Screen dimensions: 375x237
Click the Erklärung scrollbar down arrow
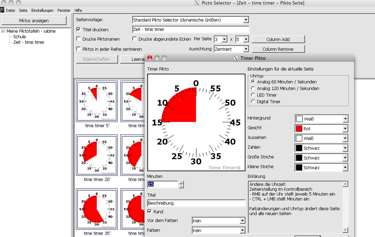[x=345, y=230]
